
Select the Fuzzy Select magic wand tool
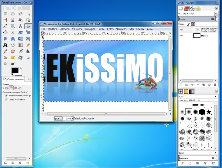(28, 14)
